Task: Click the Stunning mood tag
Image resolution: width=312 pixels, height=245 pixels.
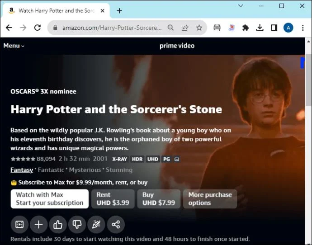Action: pos(119,170)
